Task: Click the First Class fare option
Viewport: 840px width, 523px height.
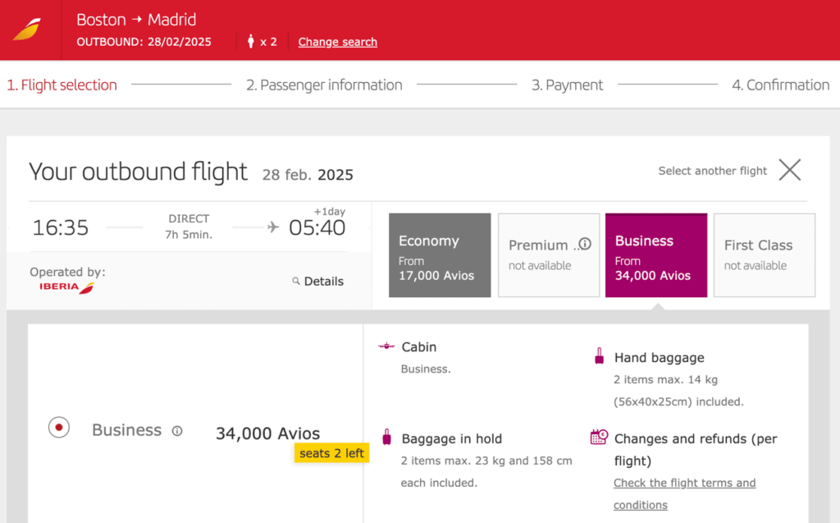Action: tap(764, 255)
